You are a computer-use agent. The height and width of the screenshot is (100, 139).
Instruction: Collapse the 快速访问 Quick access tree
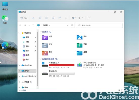(x=19, y=33)
